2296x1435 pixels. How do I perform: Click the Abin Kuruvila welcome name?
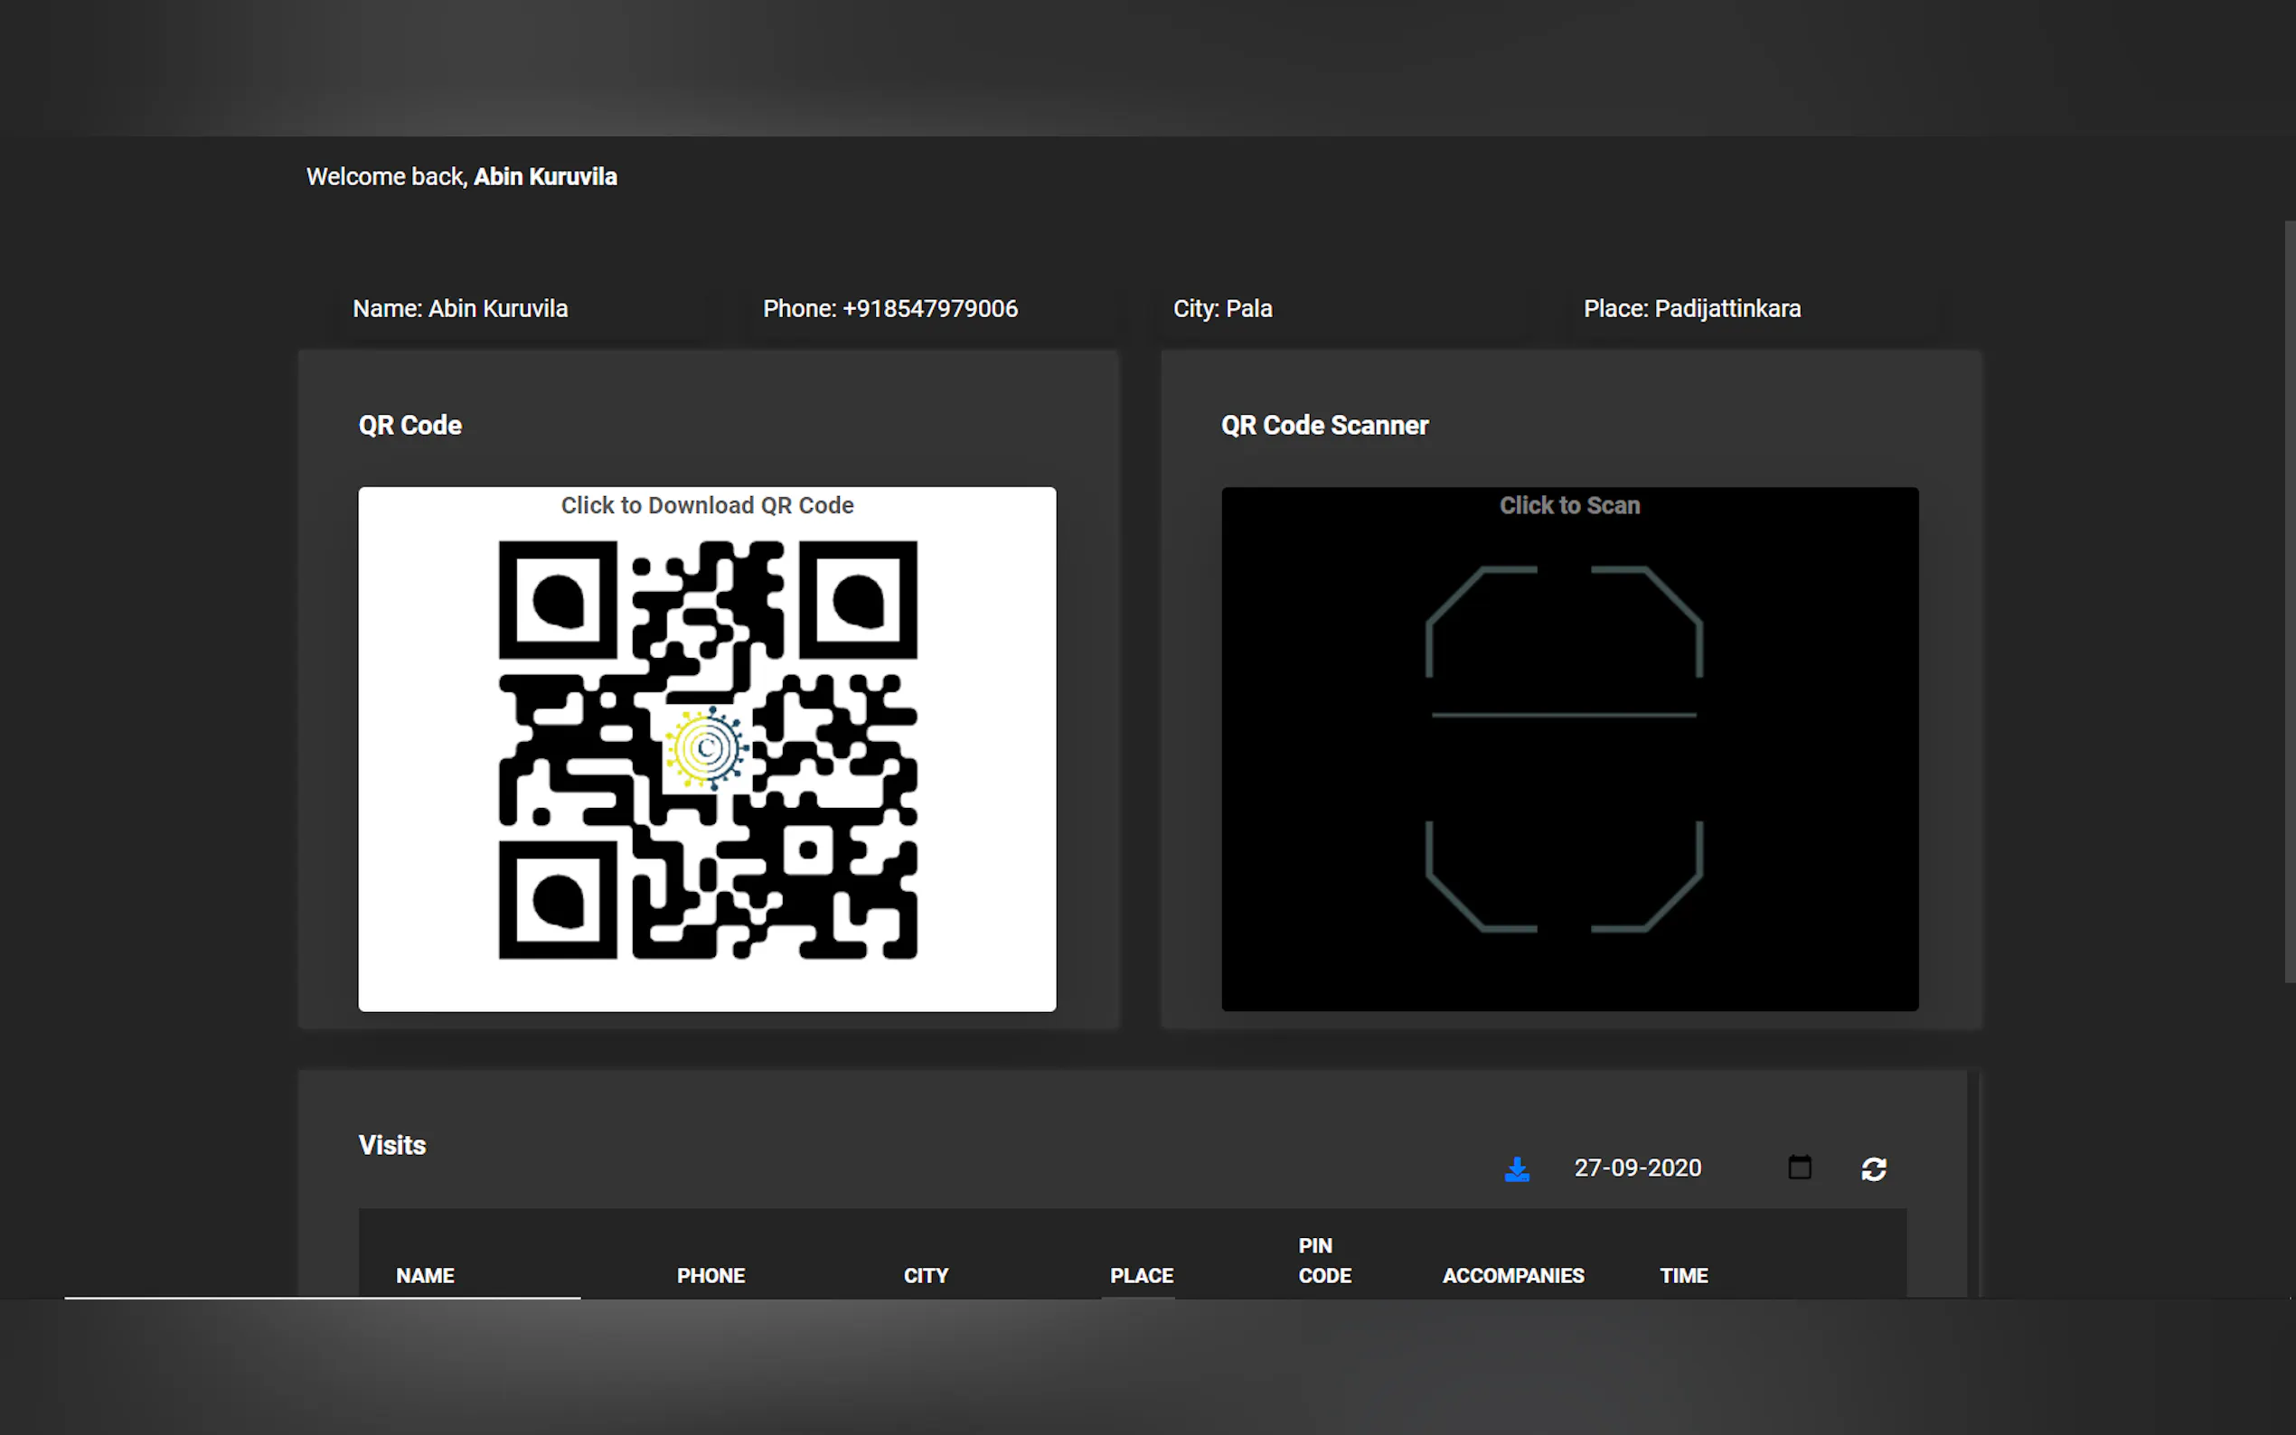(545, 177)
